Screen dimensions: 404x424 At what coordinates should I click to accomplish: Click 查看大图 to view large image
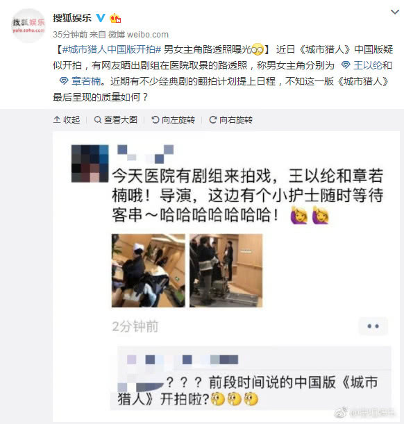(116, 119)
